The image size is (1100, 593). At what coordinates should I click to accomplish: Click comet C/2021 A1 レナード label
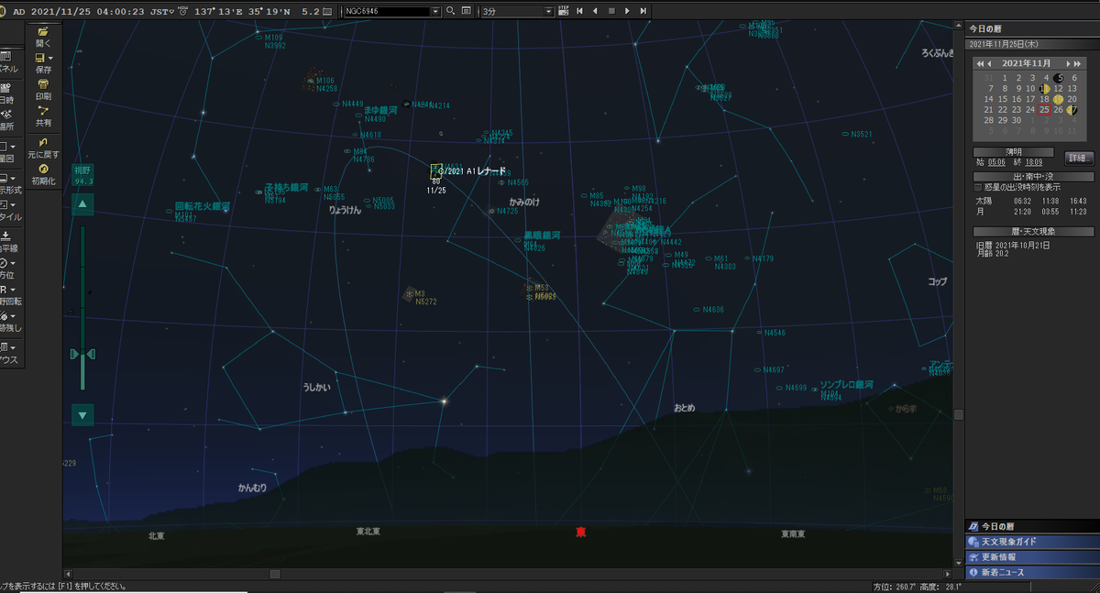pyautogui.click(x=472, y=171)
